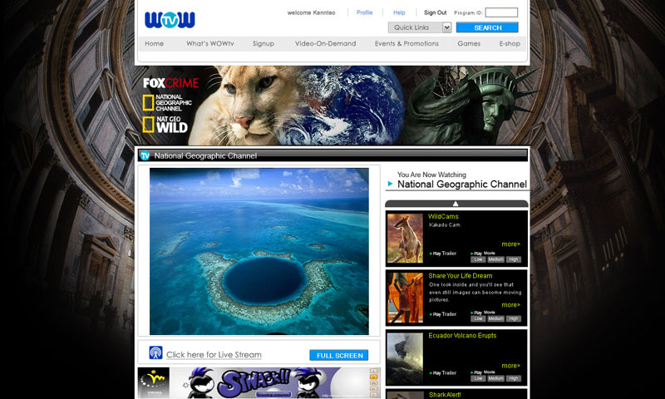Select Low quality for WildCams movie
Viewport: 665px width, 399px height.
pyautogui.click(x=478, y=259)
